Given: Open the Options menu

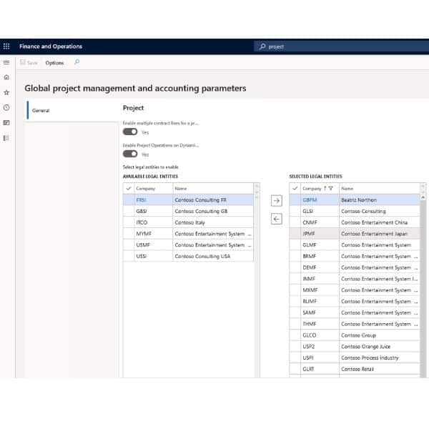Looking at the screenshot, I should [x=54, y=63].
